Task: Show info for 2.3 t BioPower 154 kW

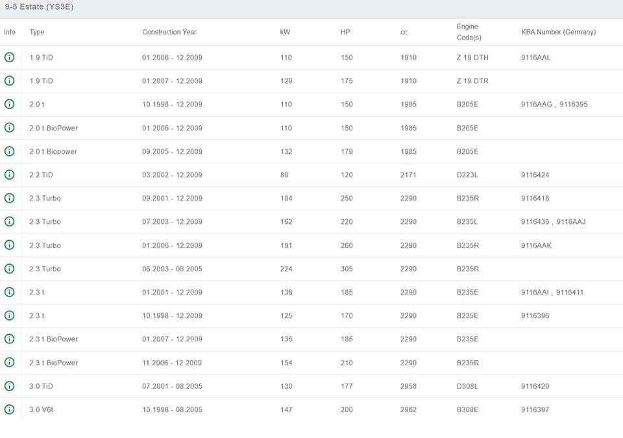Action: [x=9, y=363]
